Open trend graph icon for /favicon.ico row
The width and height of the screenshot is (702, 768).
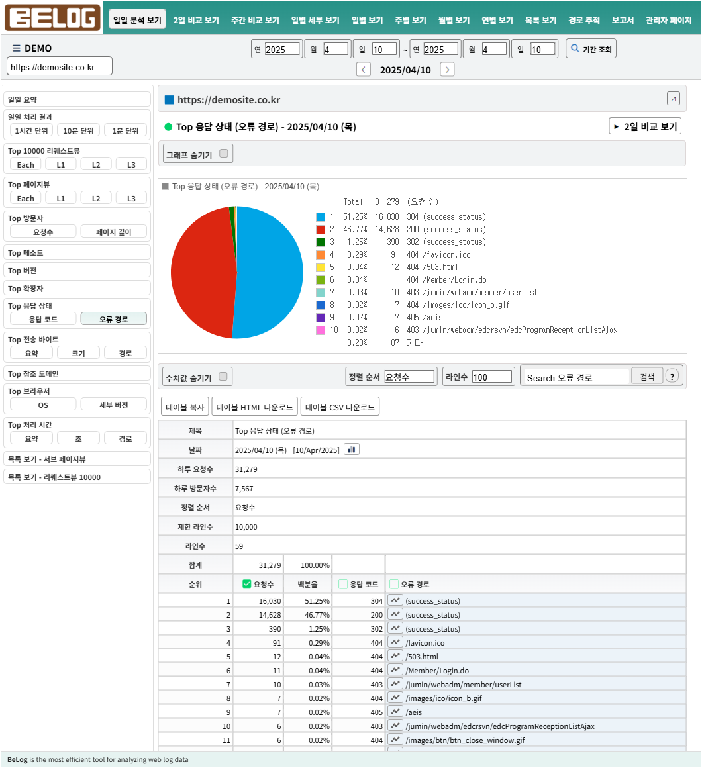[x=395, y=642]
